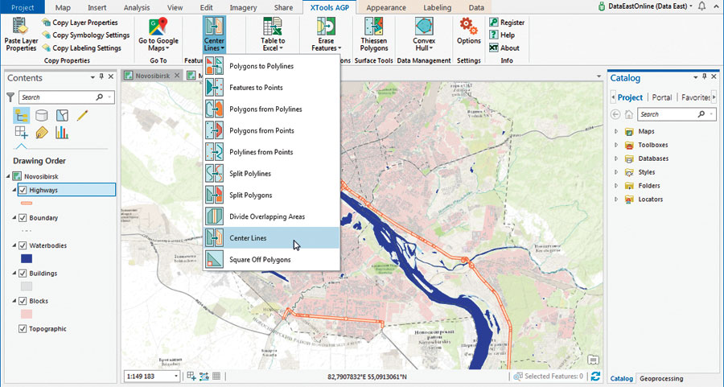Open XTools Options settings
Image resolution: width=724 pixels, height=387 pixels.
click(x=469, y=31)
